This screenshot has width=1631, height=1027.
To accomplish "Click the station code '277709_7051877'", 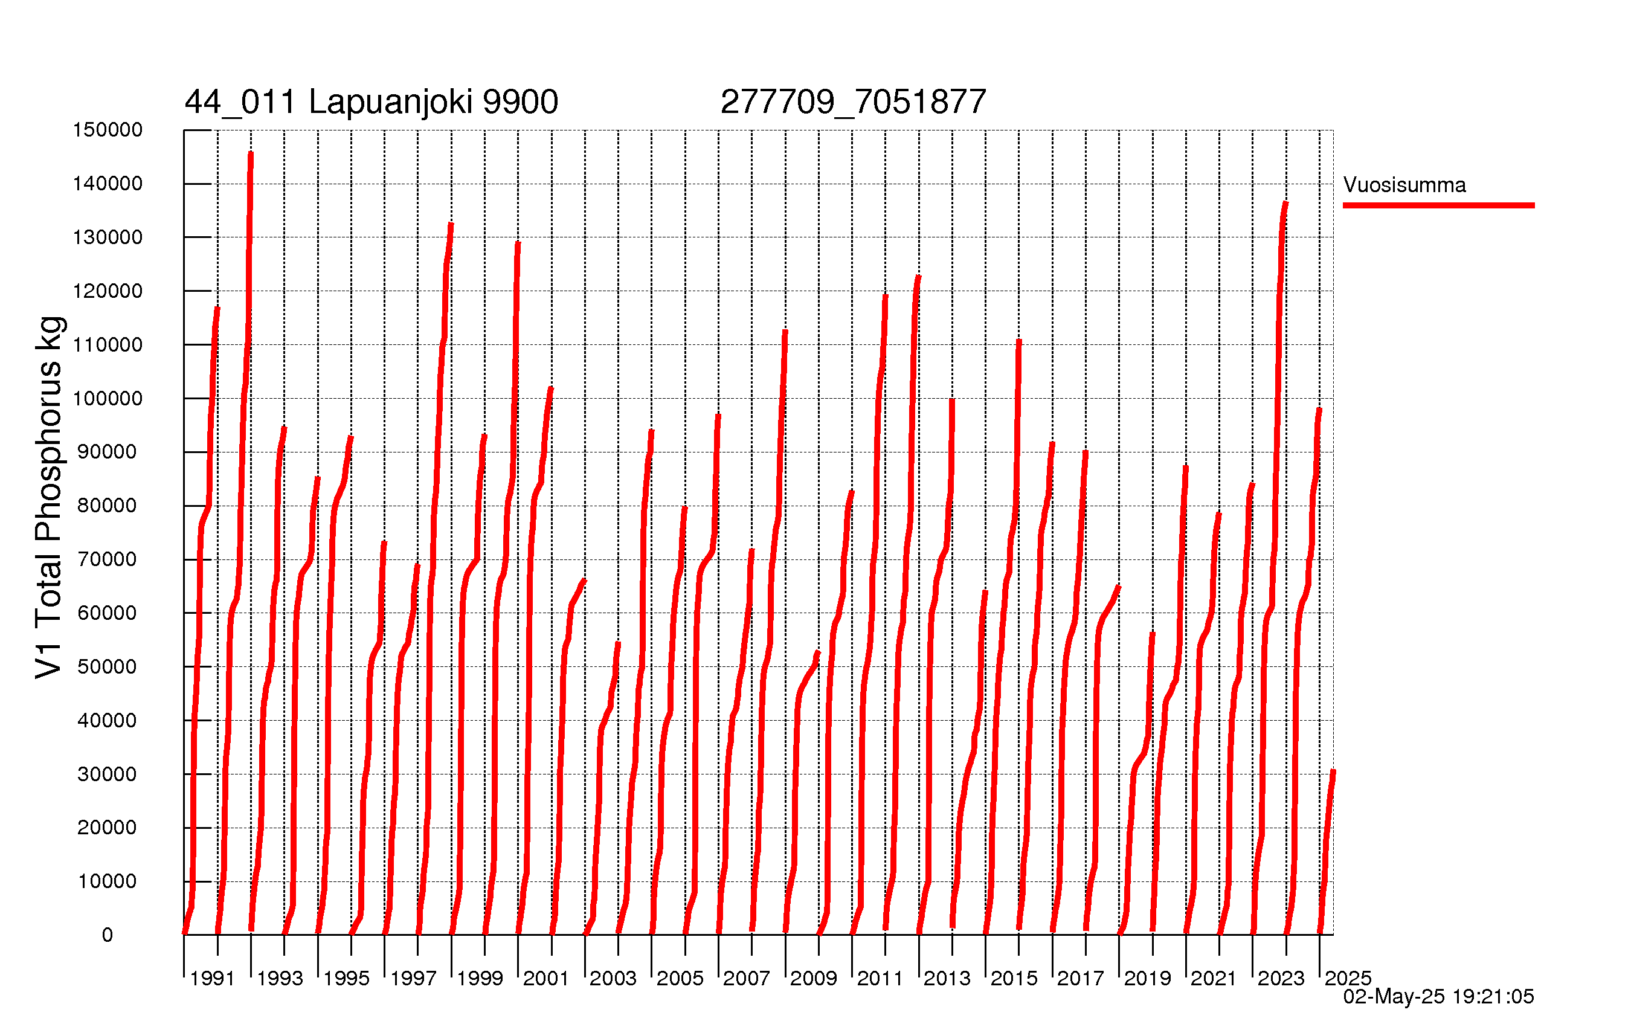I will click(x=853, y=102).
